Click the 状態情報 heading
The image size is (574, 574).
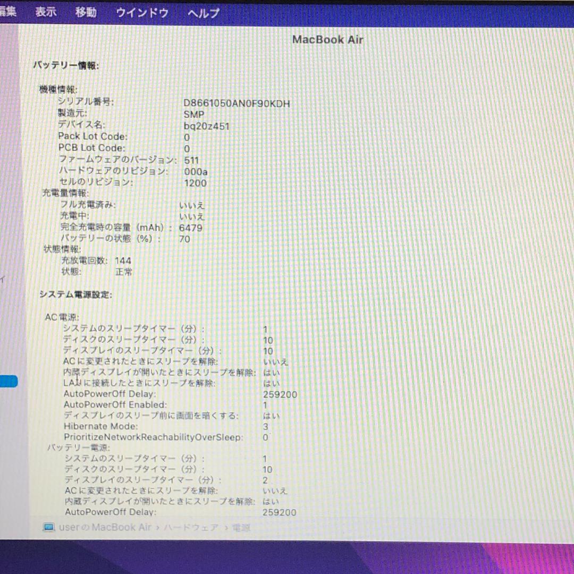pos(62,249)
